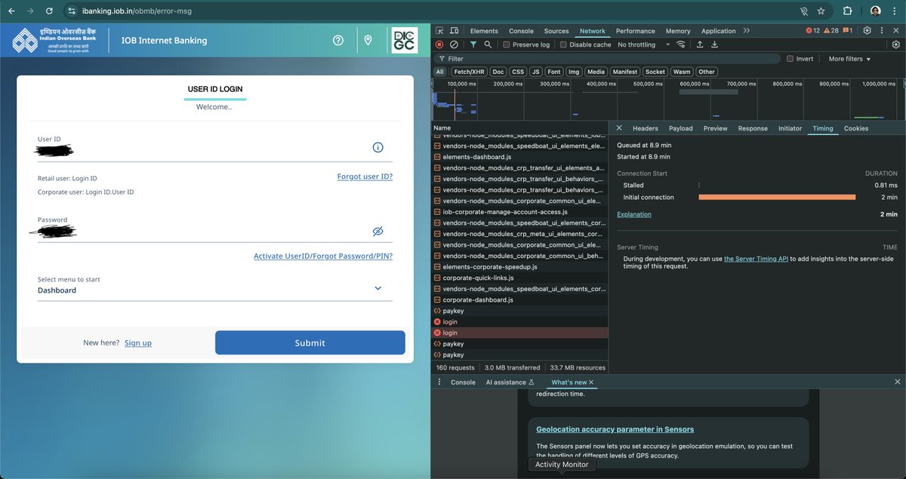Toggle the device toolbar icon in DevTools
906x479 pixels.
[x=455, y=31]
